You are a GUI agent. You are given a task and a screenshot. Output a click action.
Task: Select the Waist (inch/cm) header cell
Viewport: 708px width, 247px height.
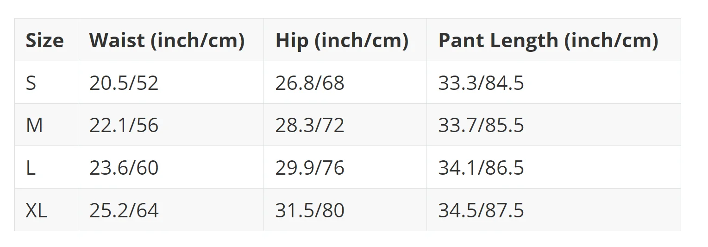click(167, 40)
